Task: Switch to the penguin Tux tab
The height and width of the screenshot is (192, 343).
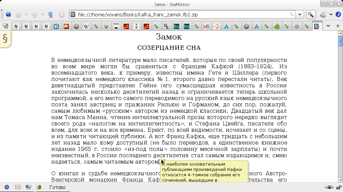Action: [136, 26]
